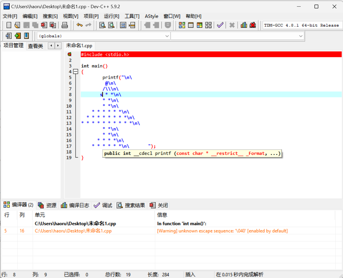Click the 列 column header

pyautogui.click(x=25, y=215)
